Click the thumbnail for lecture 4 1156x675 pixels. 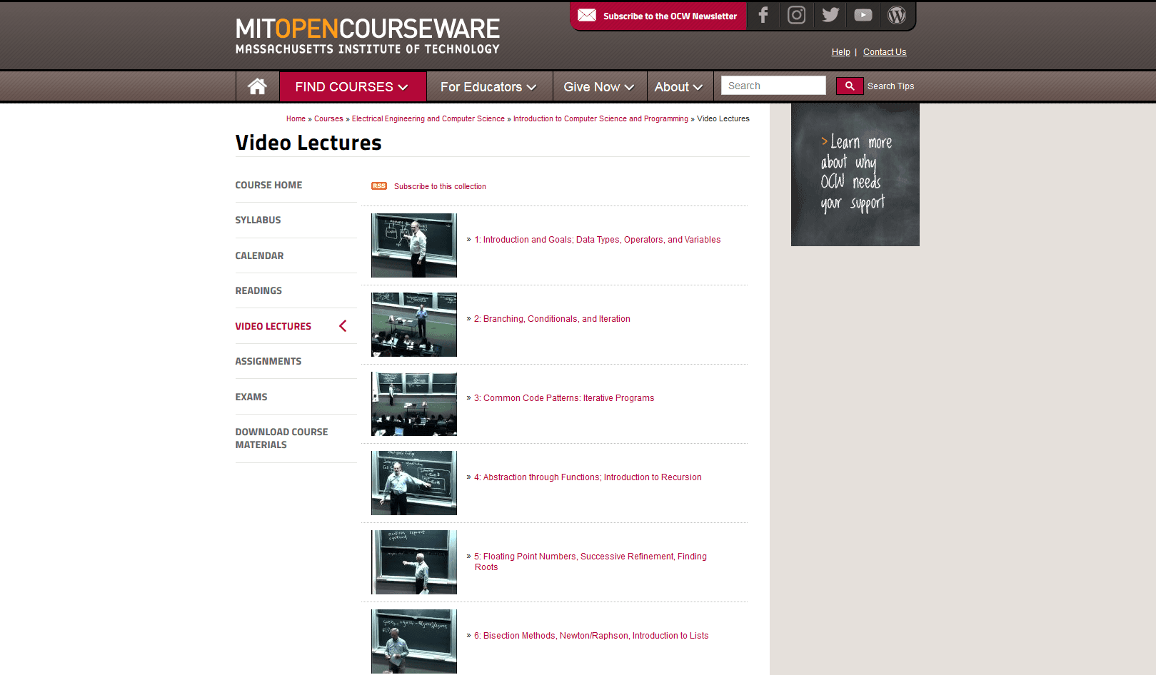point(413,483)
